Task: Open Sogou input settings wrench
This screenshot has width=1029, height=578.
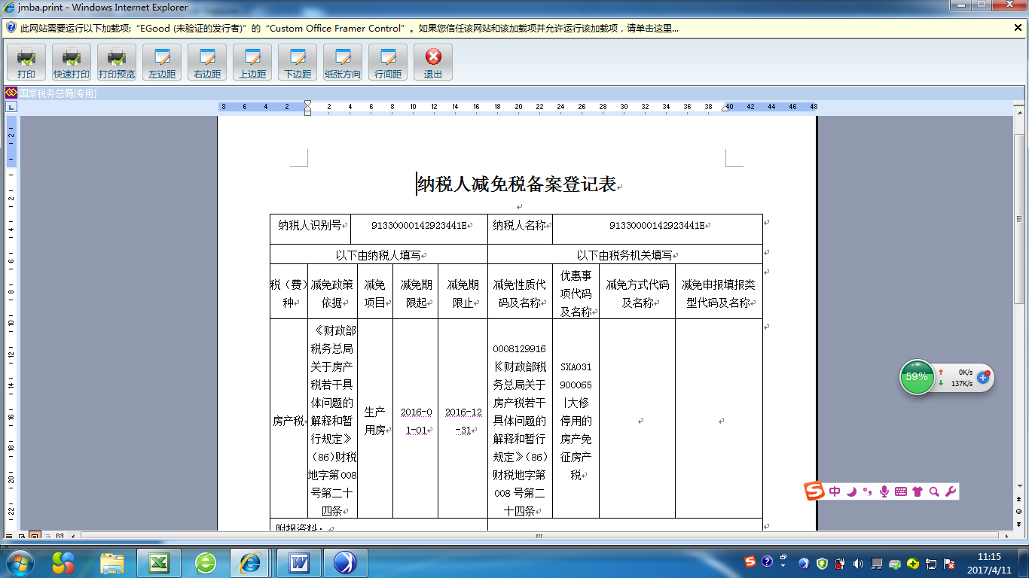Action: (950, 491)
